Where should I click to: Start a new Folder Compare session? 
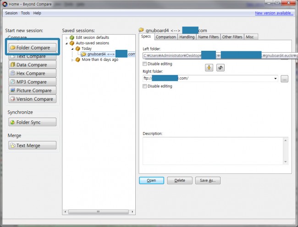pos(32,48)
